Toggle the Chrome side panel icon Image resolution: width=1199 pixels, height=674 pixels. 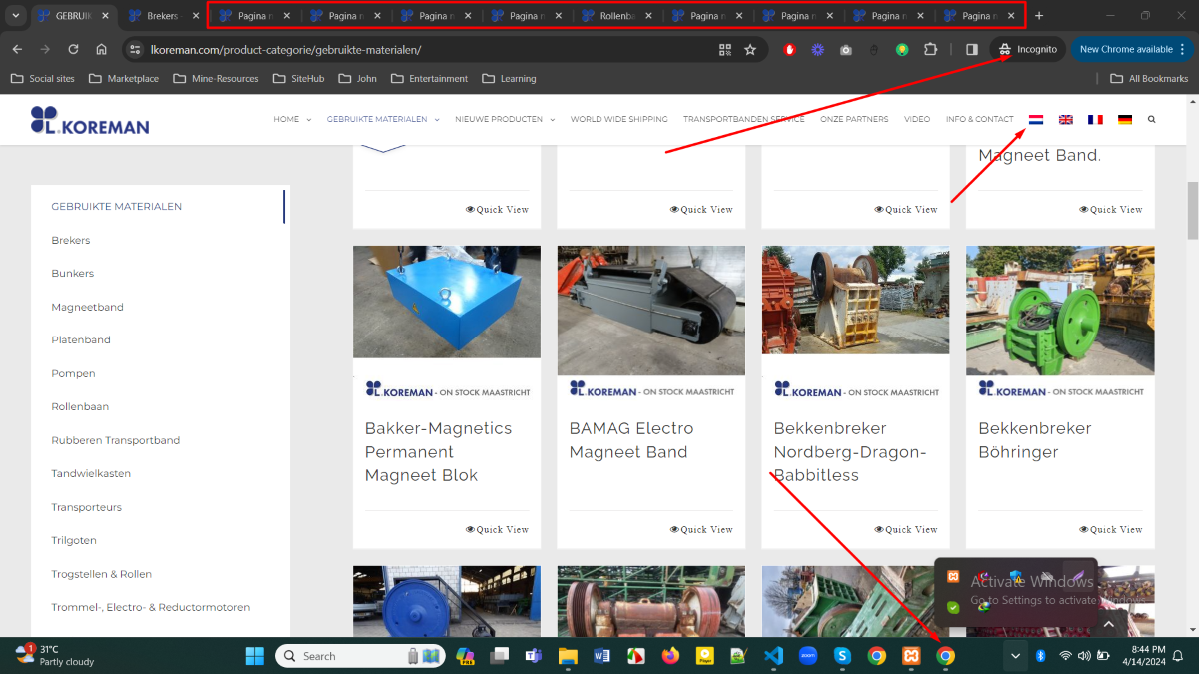point(972,49)
